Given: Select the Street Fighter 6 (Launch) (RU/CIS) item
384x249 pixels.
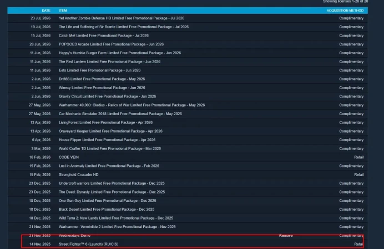Looking at the screenshot, I should tap(88, 244).
